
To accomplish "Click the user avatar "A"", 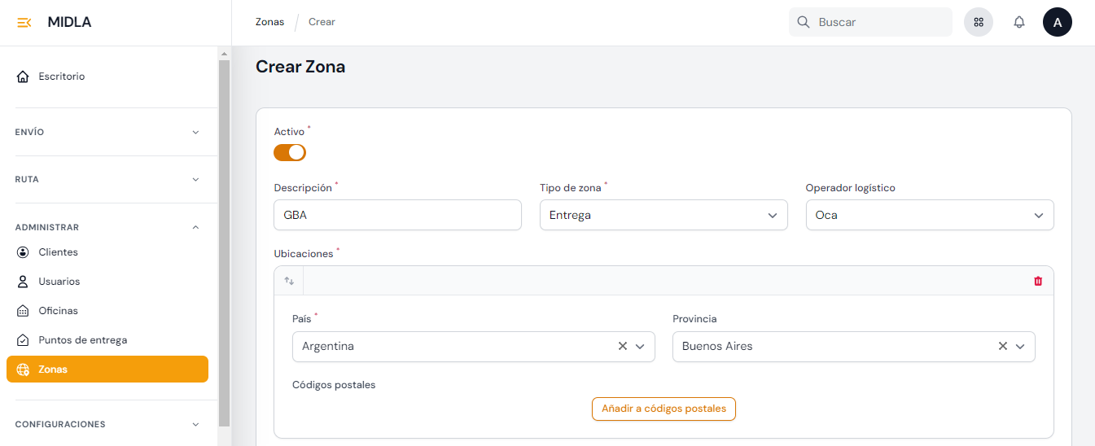I will [1057, 23].
